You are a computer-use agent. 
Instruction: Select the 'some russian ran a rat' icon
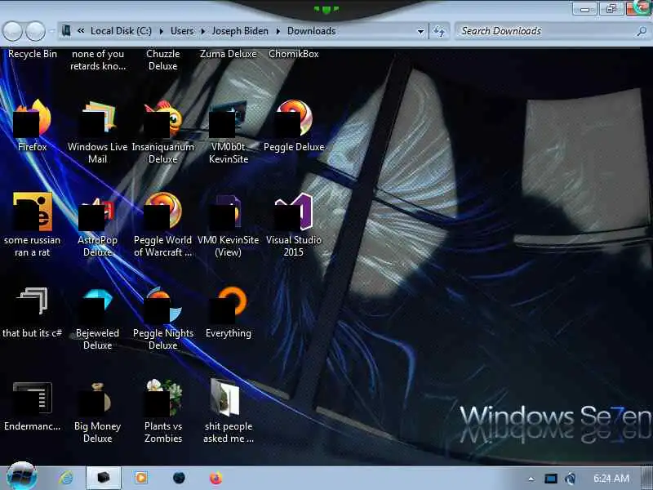click(x=33, y=224)
